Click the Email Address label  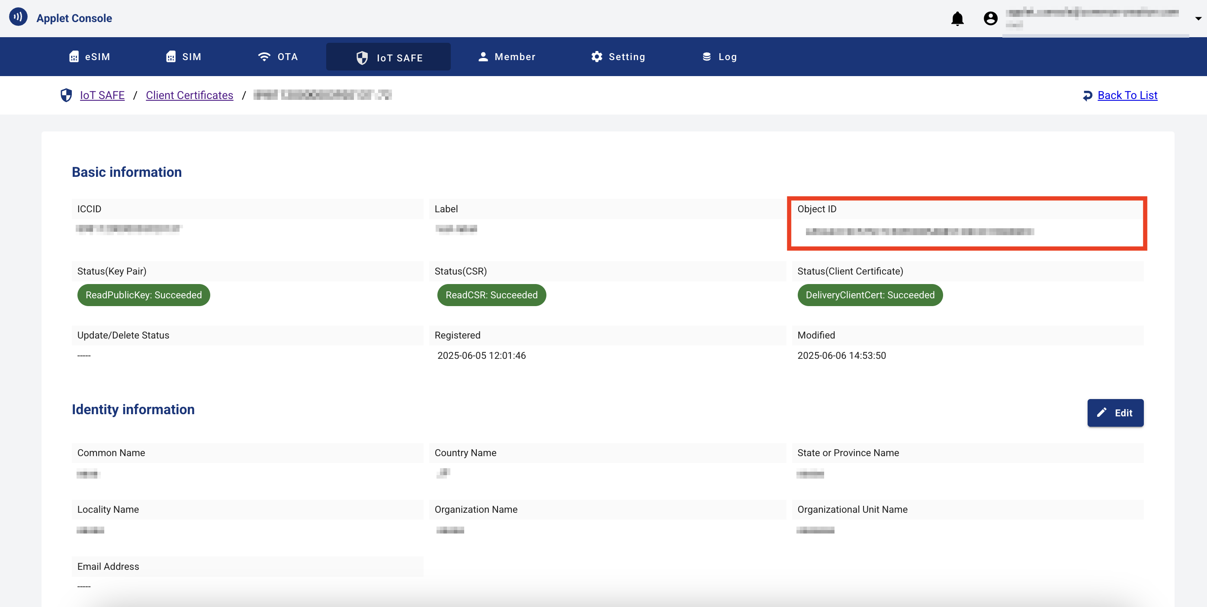108,567
